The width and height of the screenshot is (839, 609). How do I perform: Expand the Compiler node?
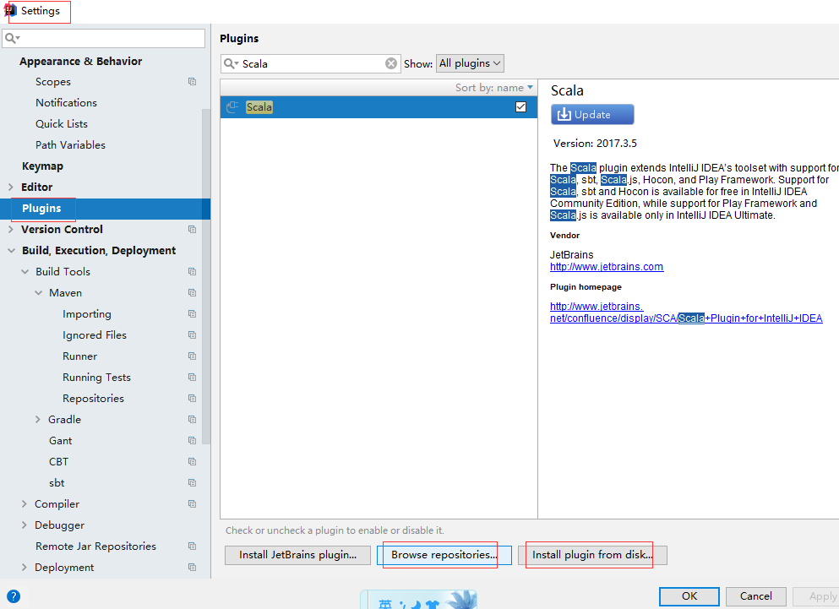[x=24, y=504]
